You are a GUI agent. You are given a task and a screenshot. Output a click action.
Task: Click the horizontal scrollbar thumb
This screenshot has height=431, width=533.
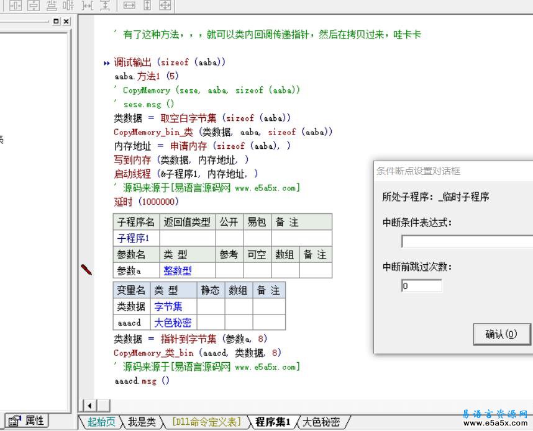(104, 406)
